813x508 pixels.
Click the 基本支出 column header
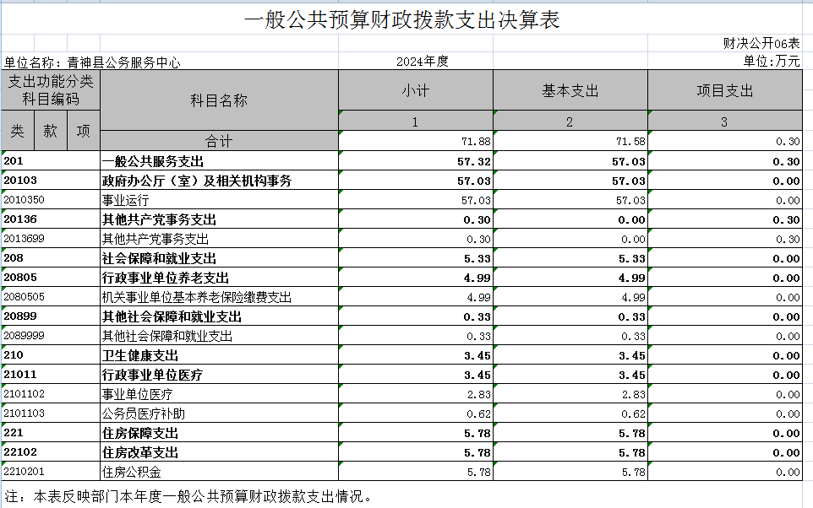[570, 91]
